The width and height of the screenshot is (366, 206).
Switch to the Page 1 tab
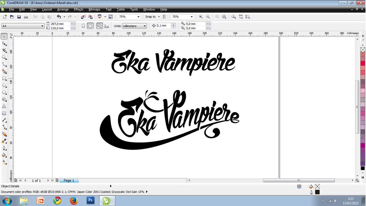[69, 180]
